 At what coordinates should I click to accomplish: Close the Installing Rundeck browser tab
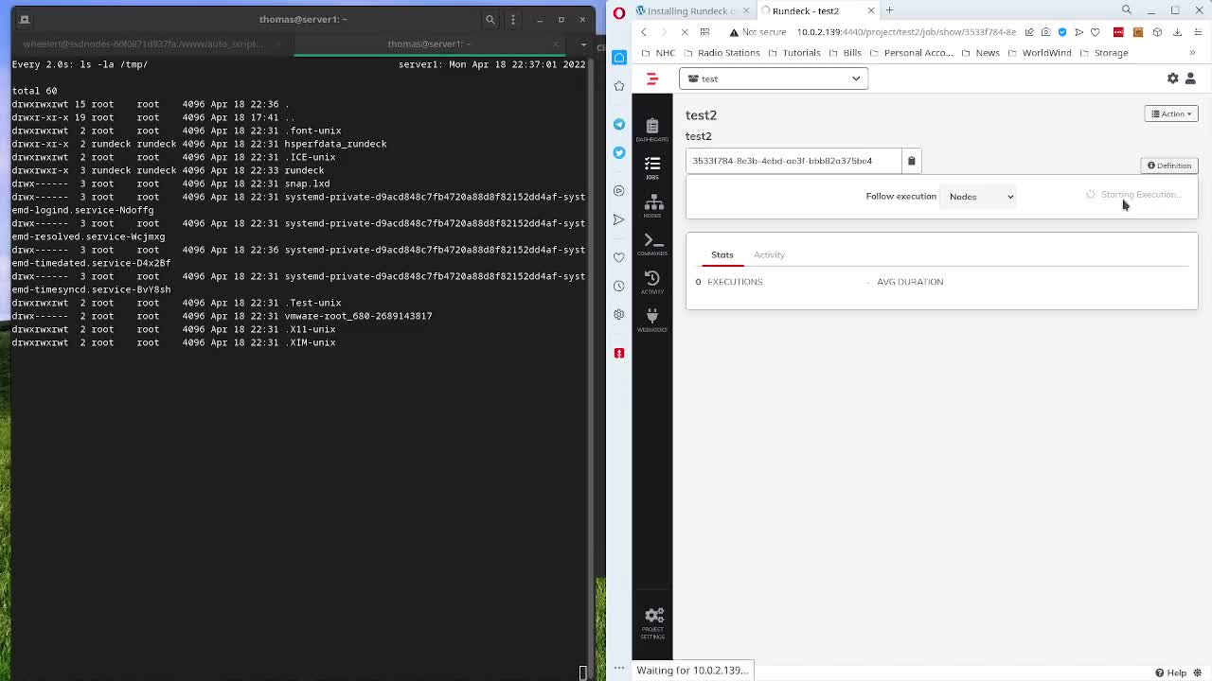(745, 10)
